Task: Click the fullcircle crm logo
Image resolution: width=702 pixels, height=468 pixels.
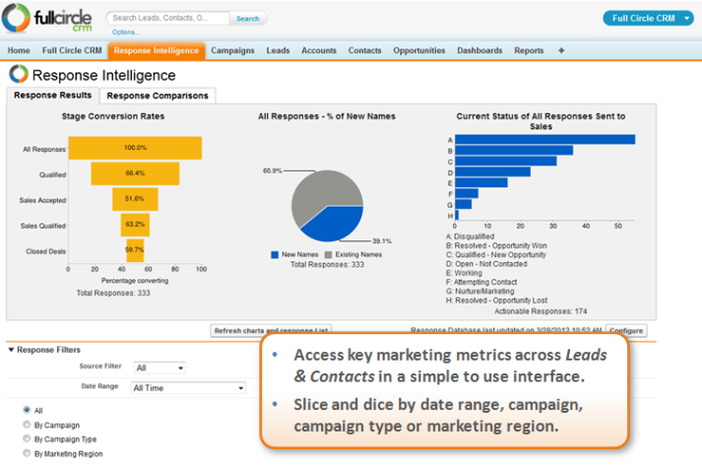Action: (x=47, y=19)
